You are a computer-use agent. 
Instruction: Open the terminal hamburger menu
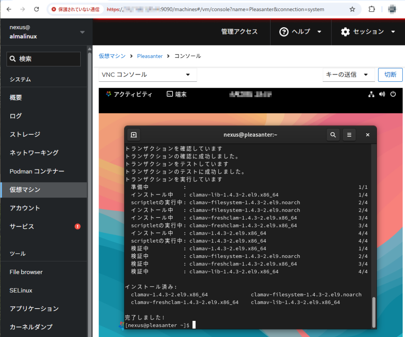[x=349, y=135]
